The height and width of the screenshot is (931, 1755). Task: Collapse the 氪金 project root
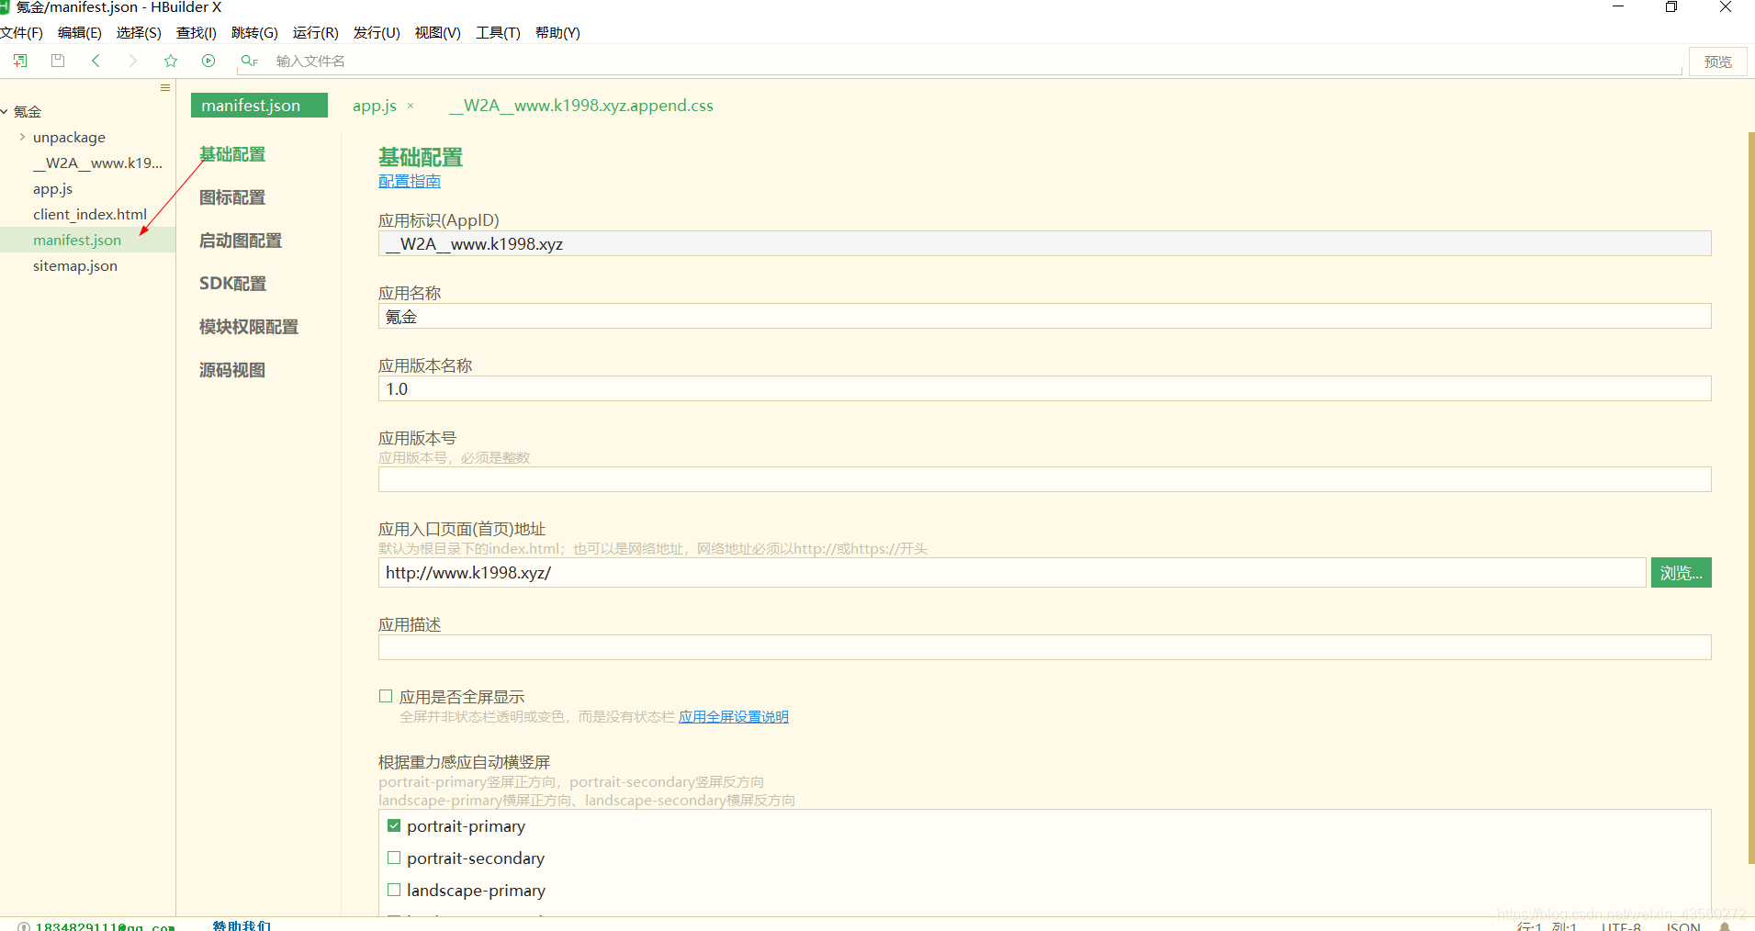[5, 112]
